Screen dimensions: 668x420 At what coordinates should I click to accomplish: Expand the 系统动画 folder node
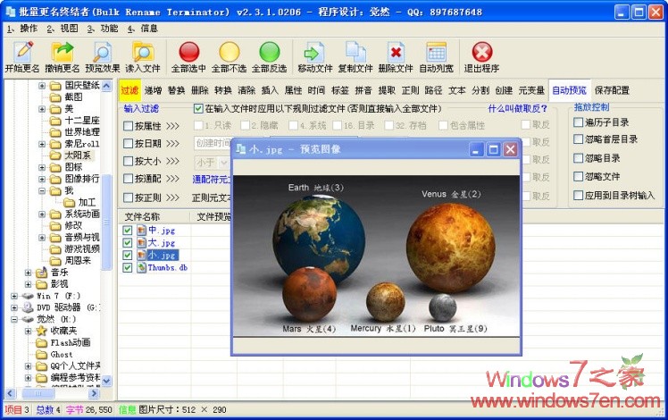pos(42,214)
